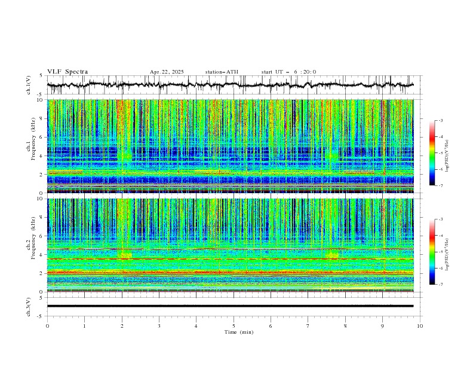Click the time axis tick label '9'
The image size is (473, 366).
tap(382, 326)
